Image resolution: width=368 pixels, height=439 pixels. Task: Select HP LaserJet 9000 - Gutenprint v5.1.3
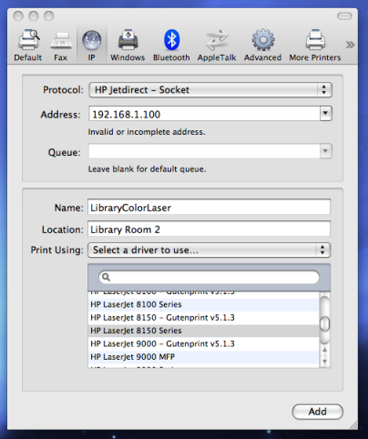[203, 343]
